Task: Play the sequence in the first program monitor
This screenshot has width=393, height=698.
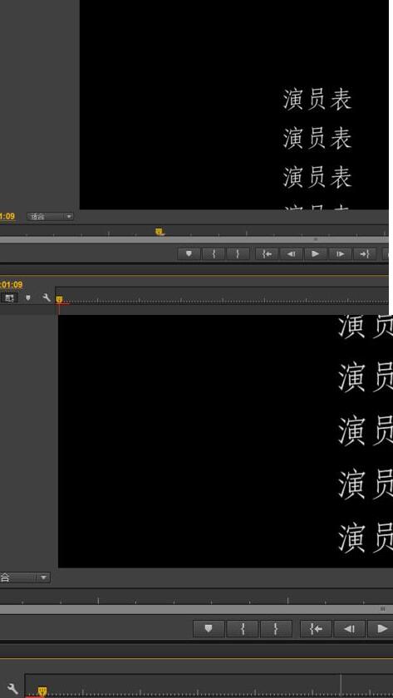Action: (x=316, y=253)
